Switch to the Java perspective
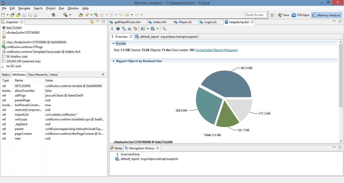344x183 pixels. click(x=284, y=15)
